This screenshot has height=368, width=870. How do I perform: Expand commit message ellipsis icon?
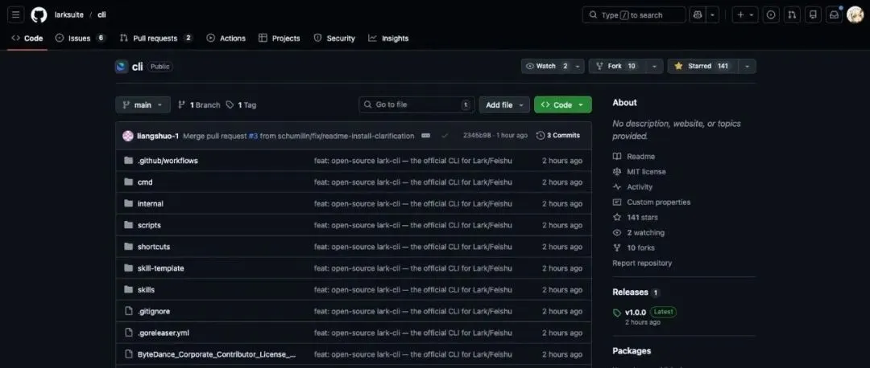(x=425, y=136)
